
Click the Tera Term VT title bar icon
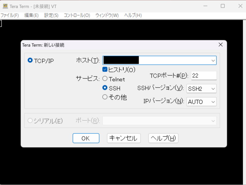[x=5, y=6]
